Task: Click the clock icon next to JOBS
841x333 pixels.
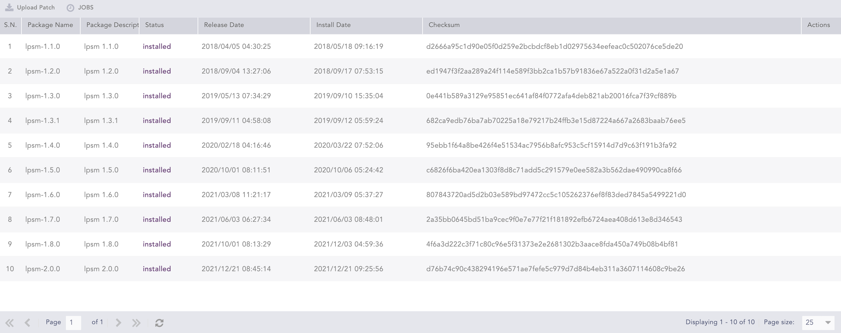Action: (70, 7)
